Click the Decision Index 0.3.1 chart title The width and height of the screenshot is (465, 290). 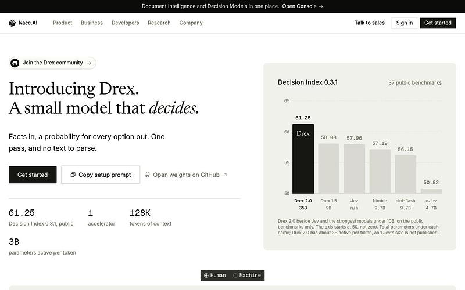tap(307, 82)
